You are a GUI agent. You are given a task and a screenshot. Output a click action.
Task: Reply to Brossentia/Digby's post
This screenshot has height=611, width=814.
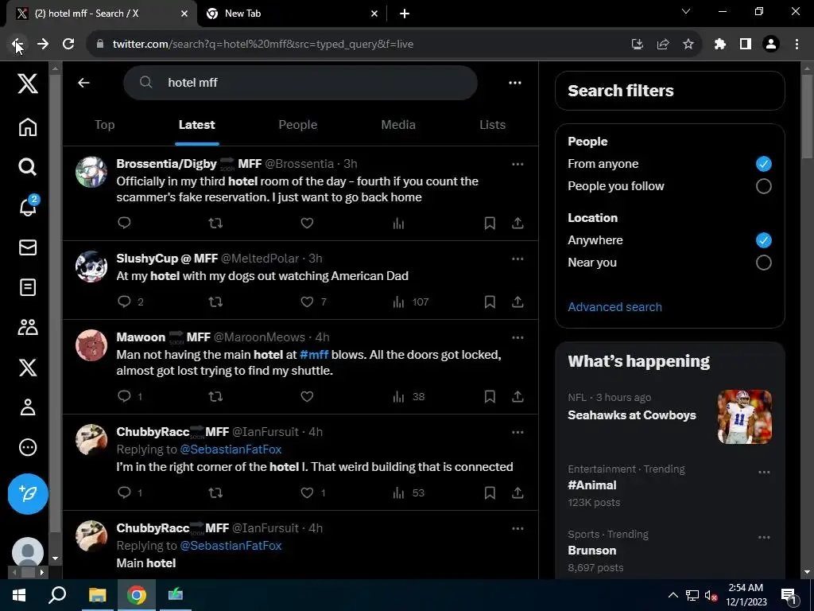[x=124, y=223]
